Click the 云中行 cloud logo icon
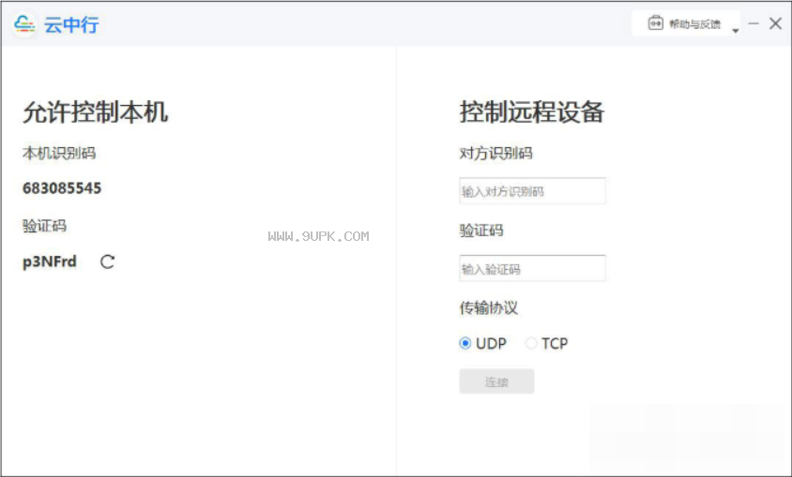This screenshot has height=477, width=792. click(24, 23)
